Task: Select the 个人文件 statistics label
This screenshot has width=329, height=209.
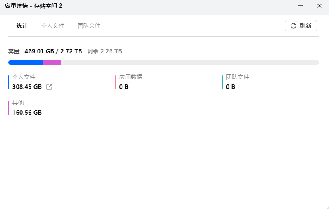Action: (24, 77)
